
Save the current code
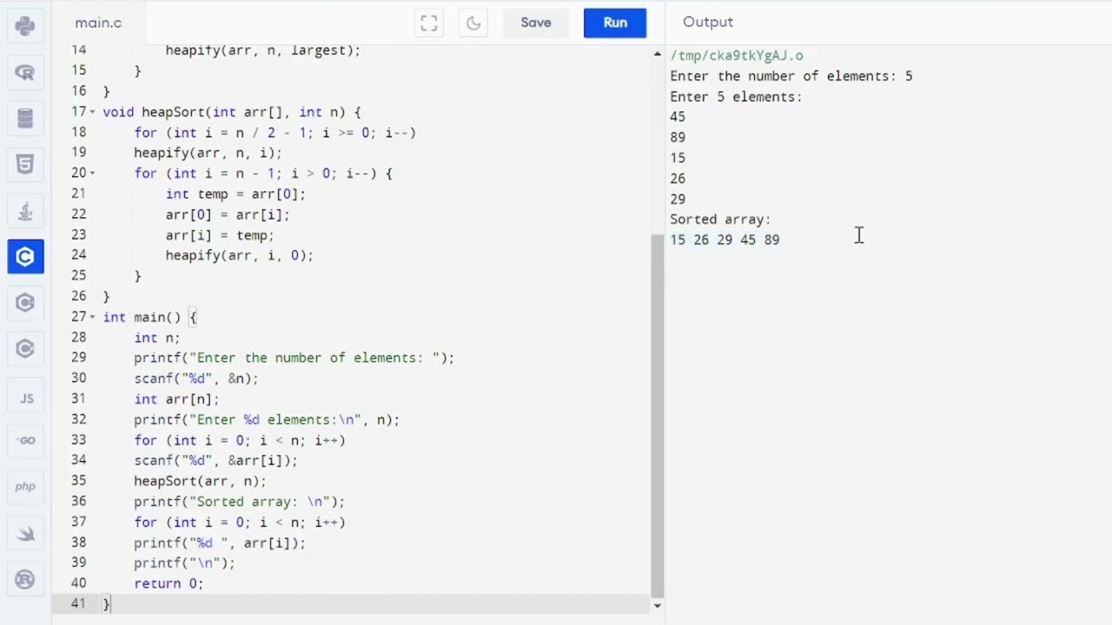[x=536, y=23]
